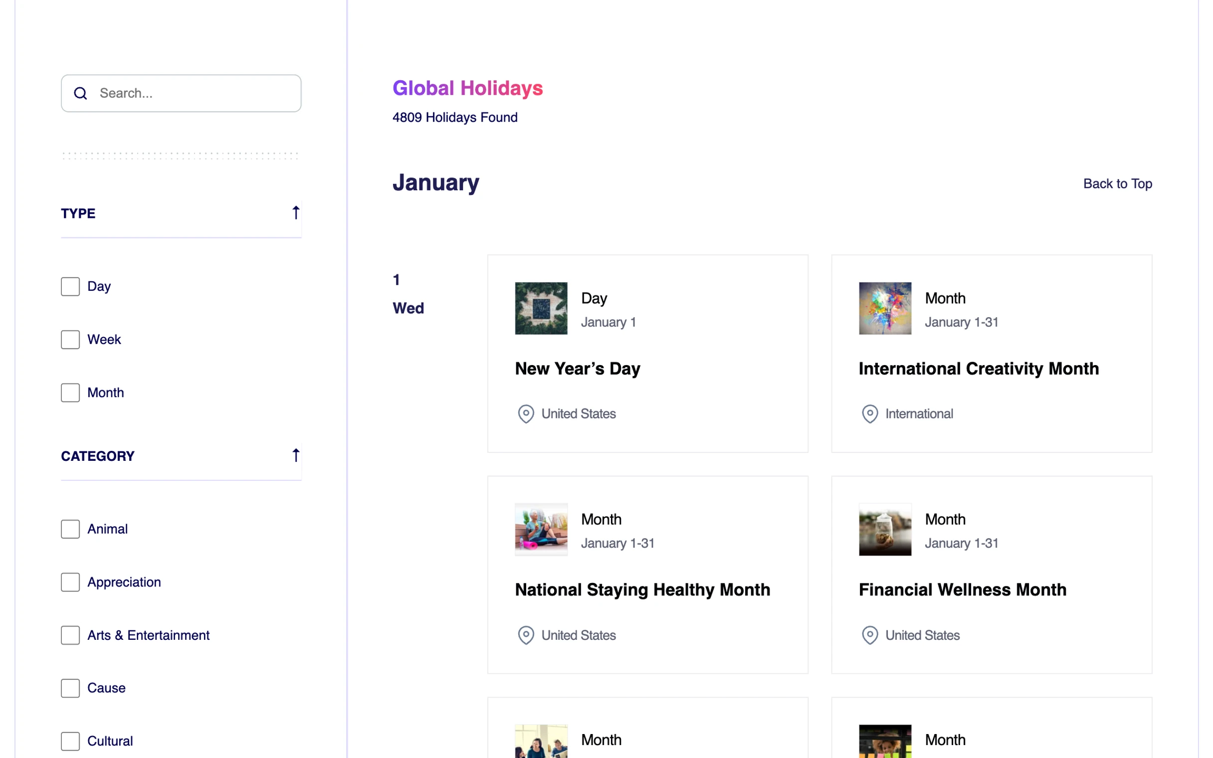Click the location pin on National Staying Healthy Month card

(x=525, y=635)
